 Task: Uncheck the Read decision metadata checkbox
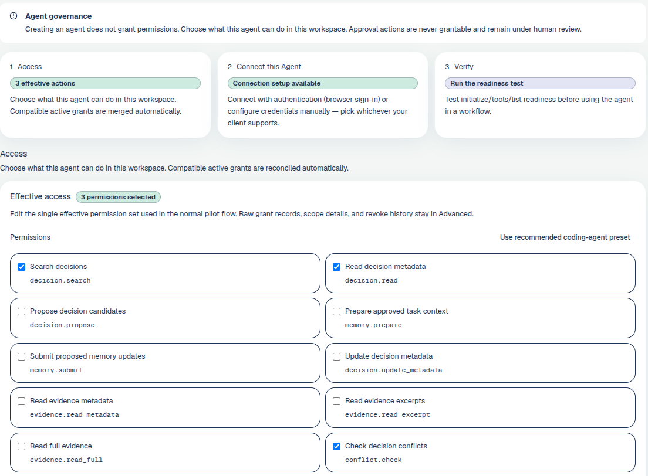pyautogui.click(x=337, y=267)
